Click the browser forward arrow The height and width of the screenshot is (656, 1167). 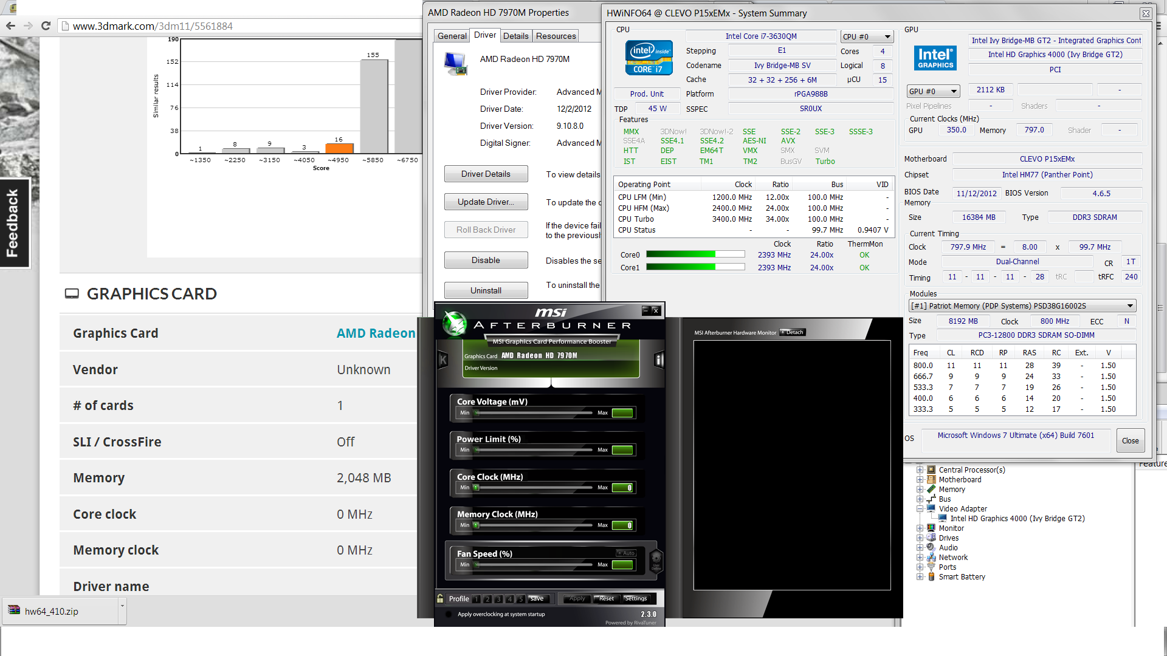point(28,26)
